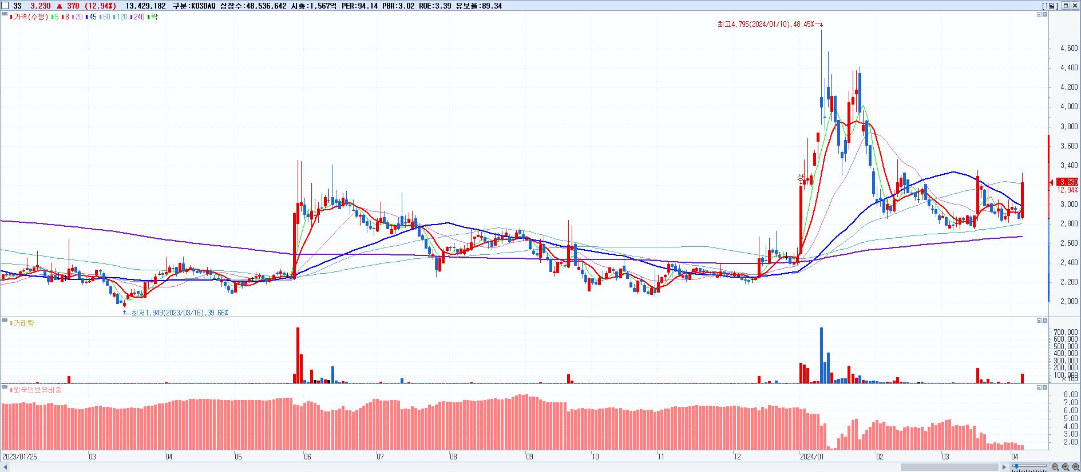
Task: Click the ROE:3.39 value
Action: pos(435,6)
